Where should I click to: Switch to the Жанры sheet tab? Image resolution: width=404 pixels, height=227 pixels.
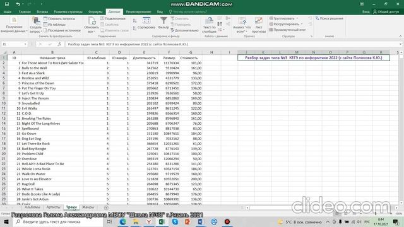pos(88,207)
